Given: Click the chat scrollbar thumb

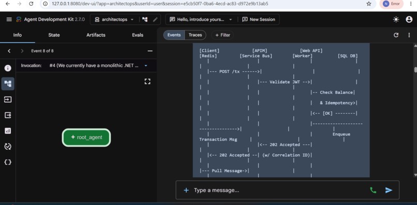Looking at the screenshot, I should [x=415, y=70].
